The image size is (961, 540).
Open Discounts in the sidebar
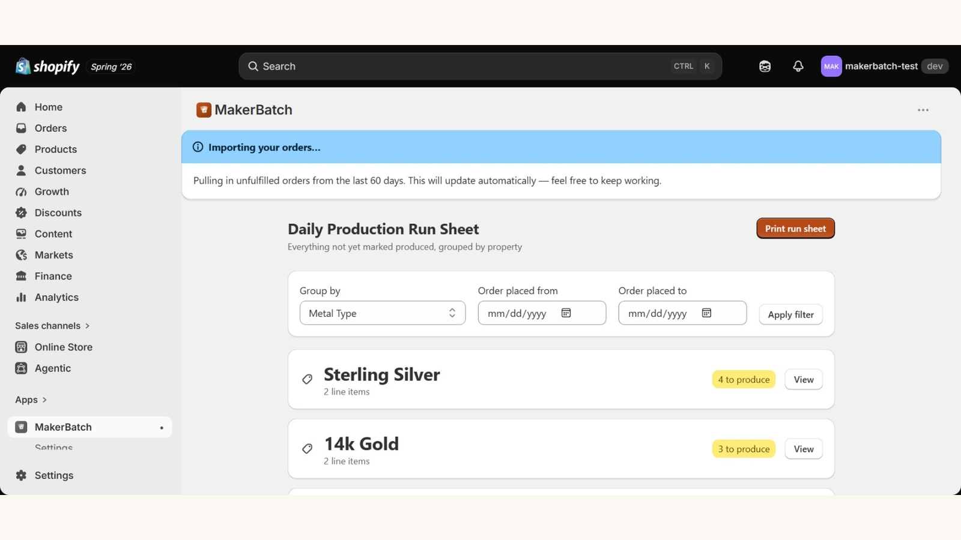(90, 212)
